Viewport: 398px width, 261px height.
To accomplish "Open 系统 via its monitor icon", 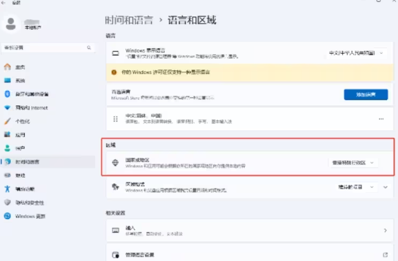I will (x=8, y=81).
